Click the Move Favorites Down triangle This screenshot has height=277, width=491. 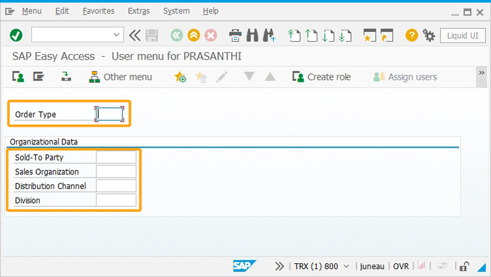(x=249, y=76)
